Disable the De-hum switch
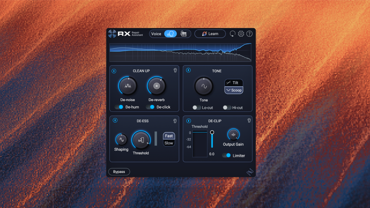This screenshot has height=208, width=370. pyautogui.click(x=119, y=107)
